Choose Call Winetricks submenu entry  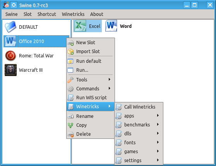click(x=139, y=107)
